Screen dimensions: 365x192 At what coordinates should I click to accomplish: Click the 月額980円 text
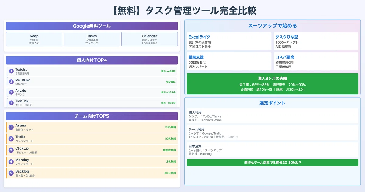click(x=283, y=67)
